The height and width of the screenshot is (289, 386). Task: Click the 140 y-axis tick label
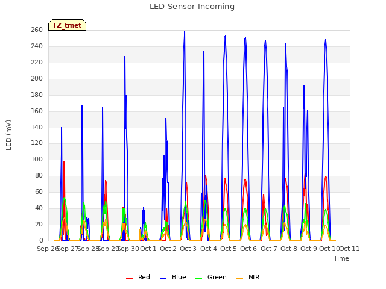pyautogui.click(x=37, y=127)
